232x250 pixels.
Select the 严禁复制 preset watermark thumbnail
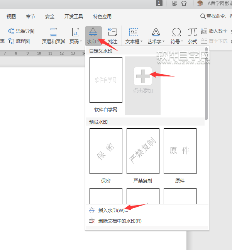coord(143,151)
